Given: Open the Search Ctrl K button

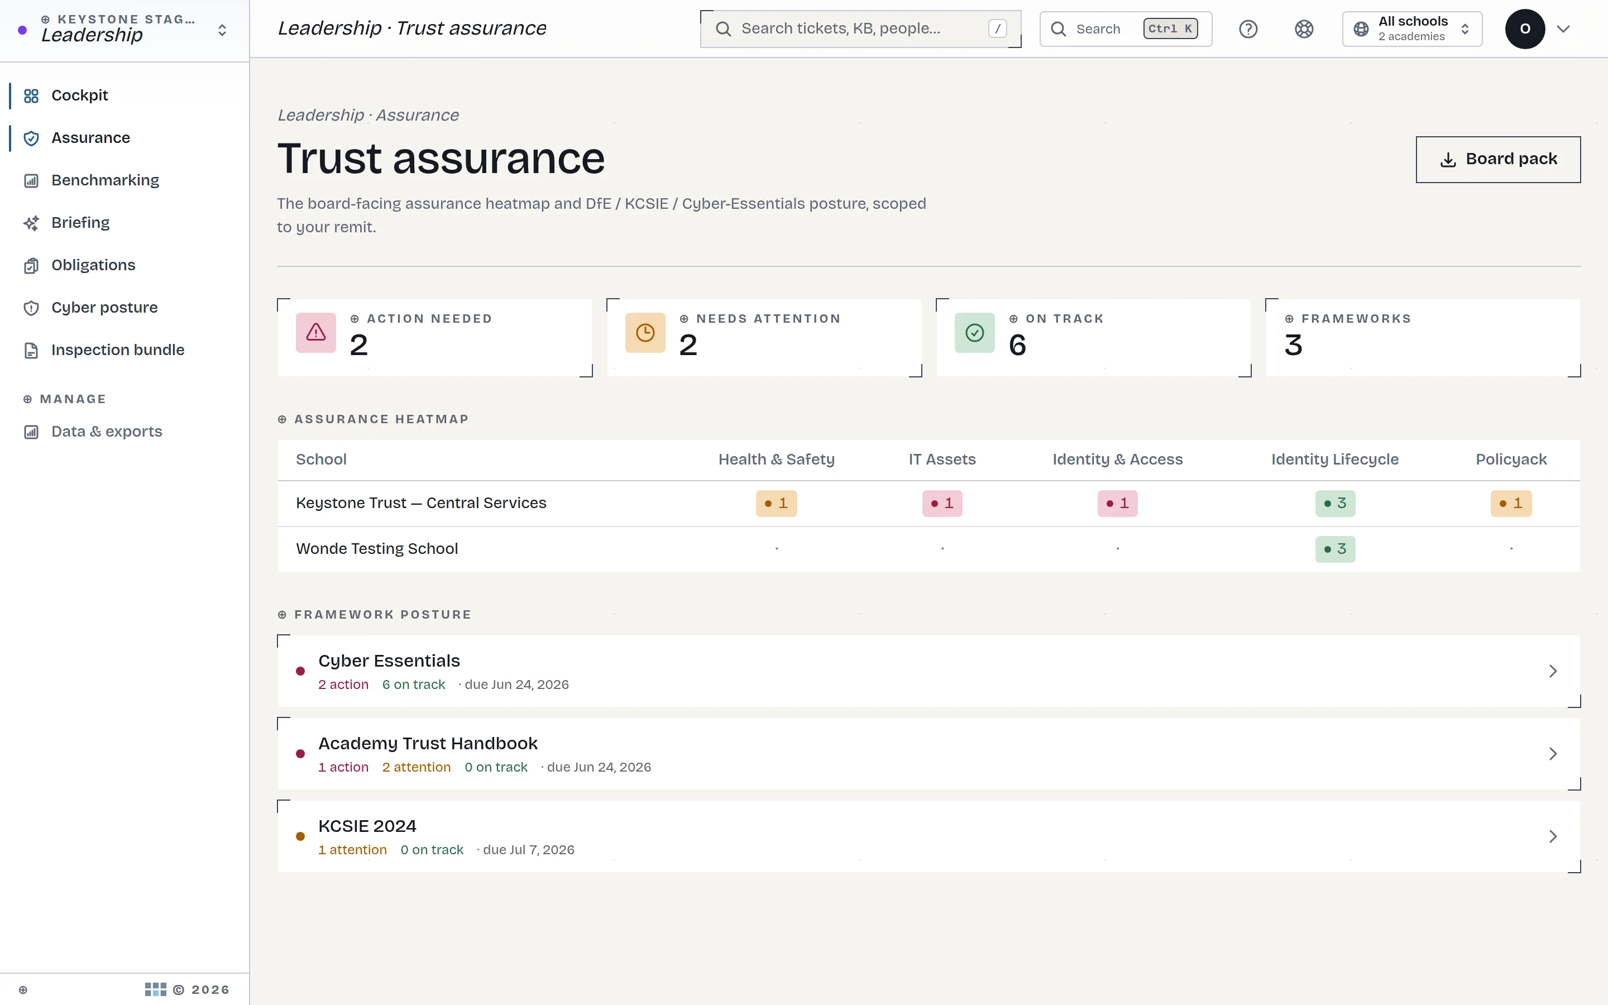Looking at the screenshot, I should [1126, 29].
